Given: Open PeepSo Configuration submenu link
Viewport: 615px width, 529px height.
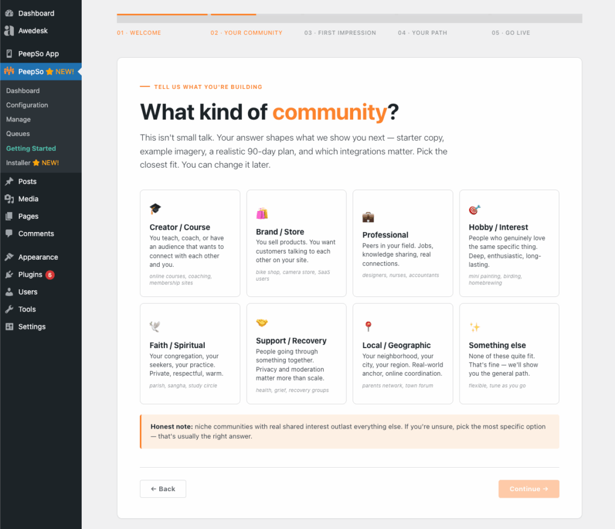Looking at the screenshot, I should click(x=27, y=105).
